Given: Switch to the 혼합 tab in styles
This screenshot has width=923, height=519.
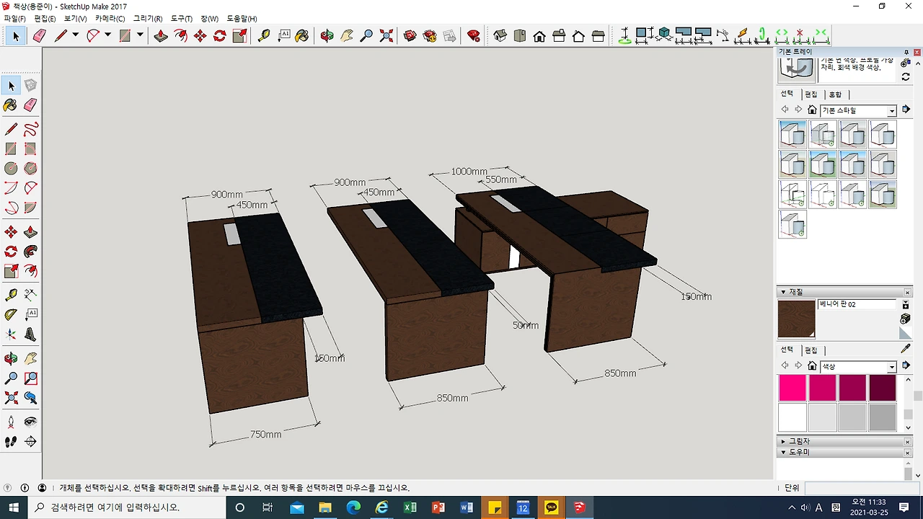Looking at the screenshot, I should pos(835,94).
